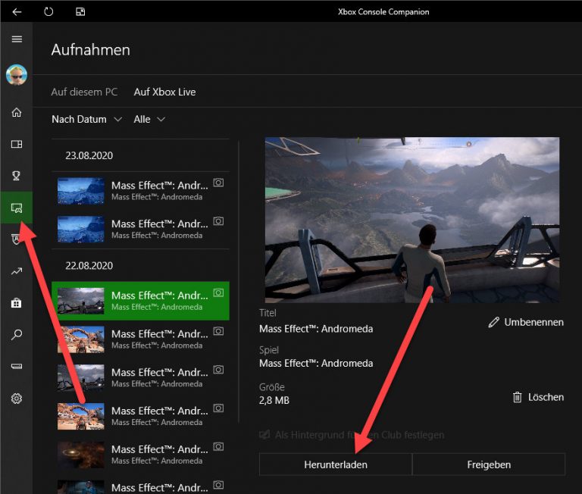Click the Umbenennen rename link

pos(526,322)
